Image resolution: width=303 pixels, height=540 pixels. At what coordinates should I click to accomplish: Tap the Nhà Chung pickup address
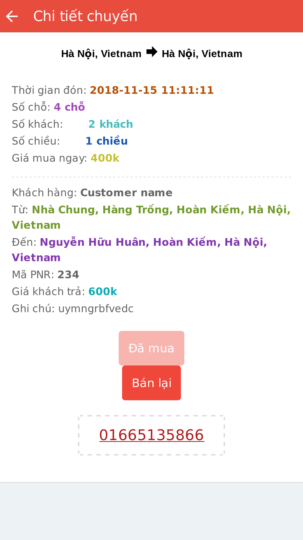(x=151, y=217)
